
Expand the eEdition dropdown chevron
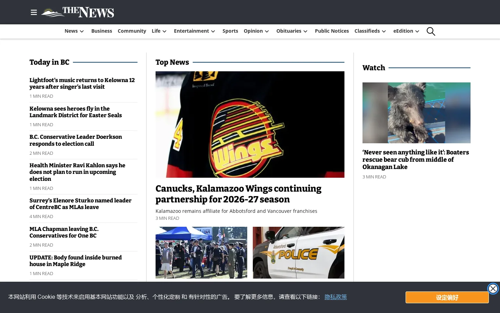[x=417, y=31]
